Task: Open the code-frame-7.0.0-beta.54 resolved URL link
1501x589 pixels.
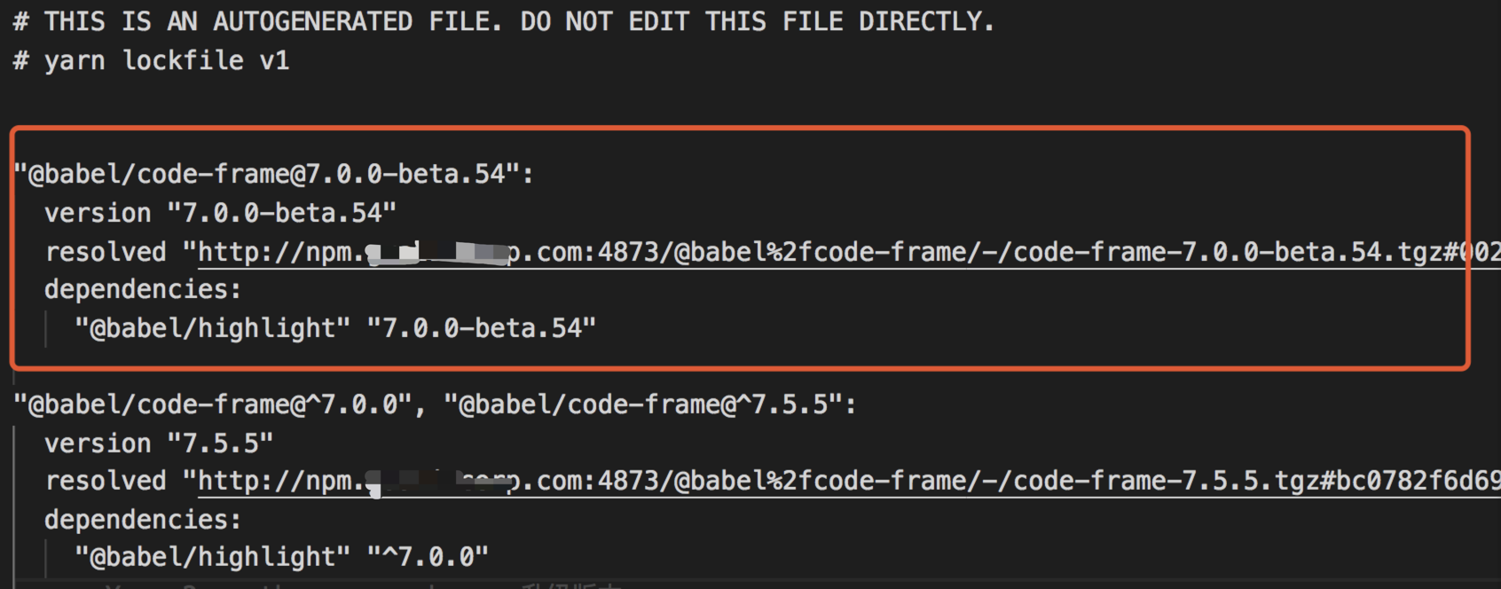Action: [849, 253]
